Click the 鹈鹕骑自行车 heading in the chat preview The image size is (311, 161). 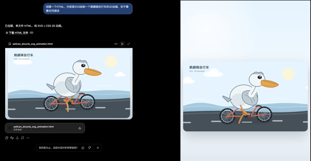(x=24, y=55)
